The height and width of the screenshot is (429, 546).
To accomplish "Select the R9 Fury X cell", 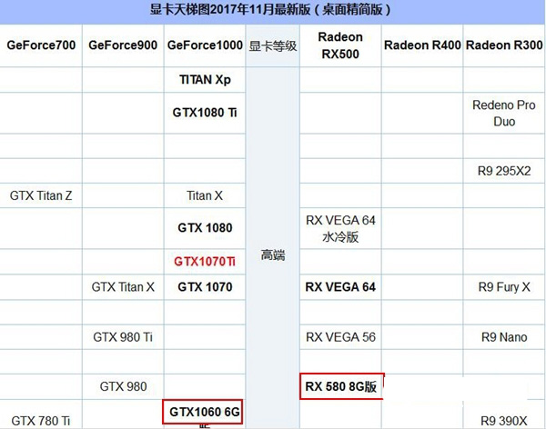I will [504, 287].
